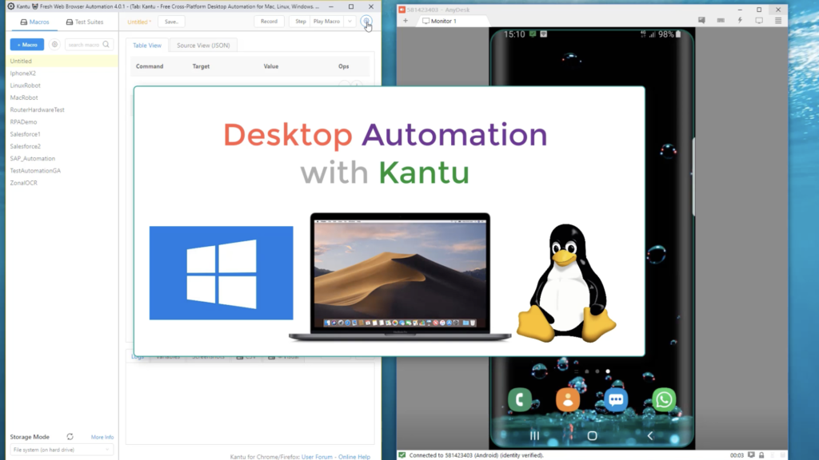Tap Android back button
819x460 pixels.
649,435
